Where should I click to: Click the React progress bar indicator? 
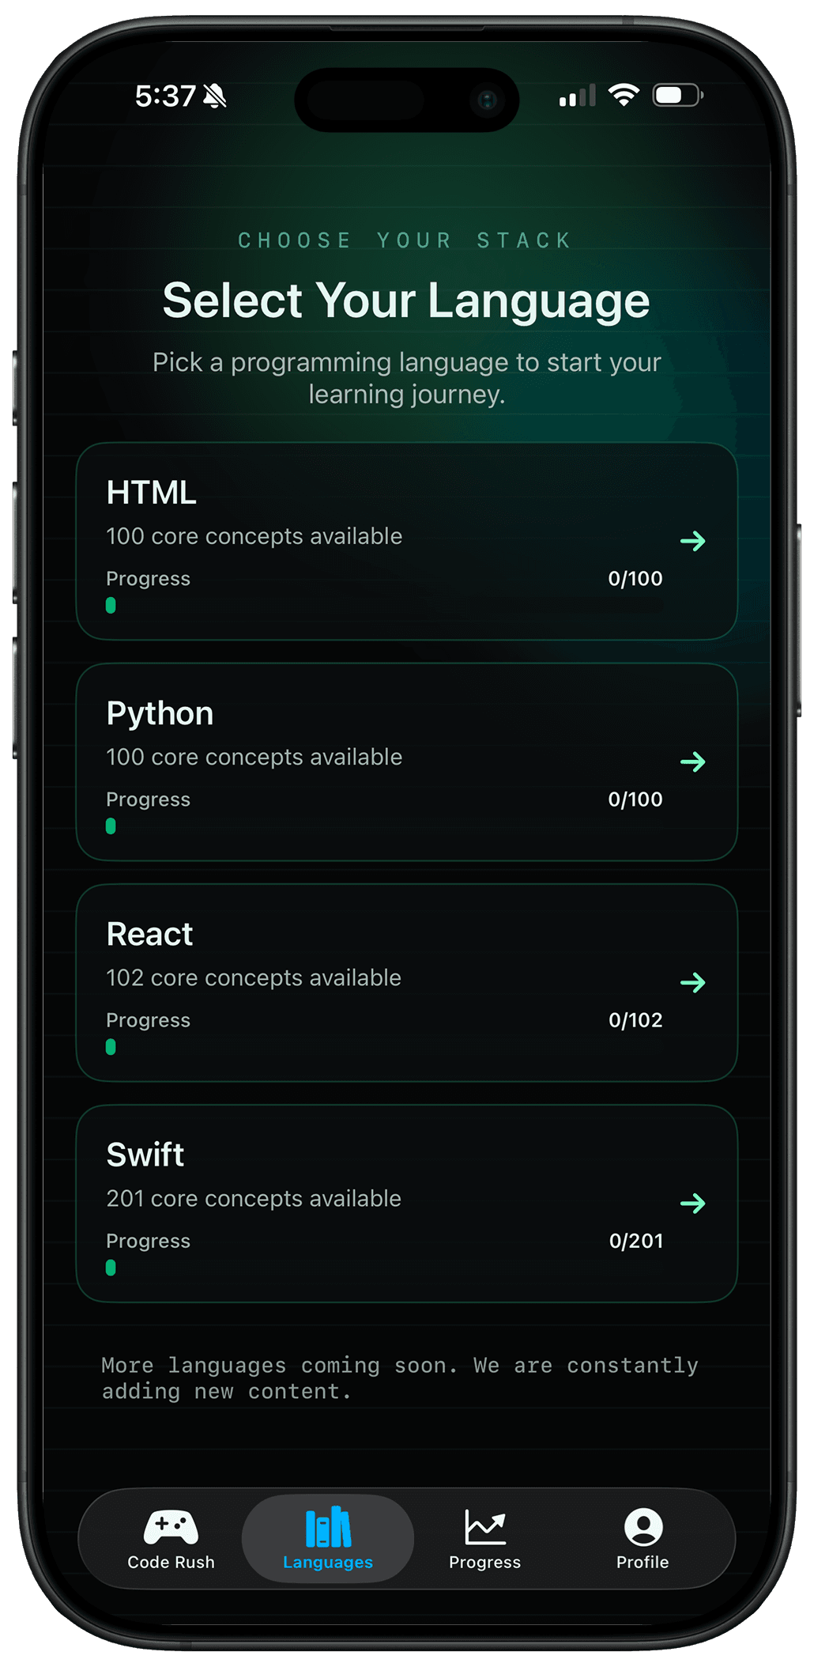(111, 1046)
